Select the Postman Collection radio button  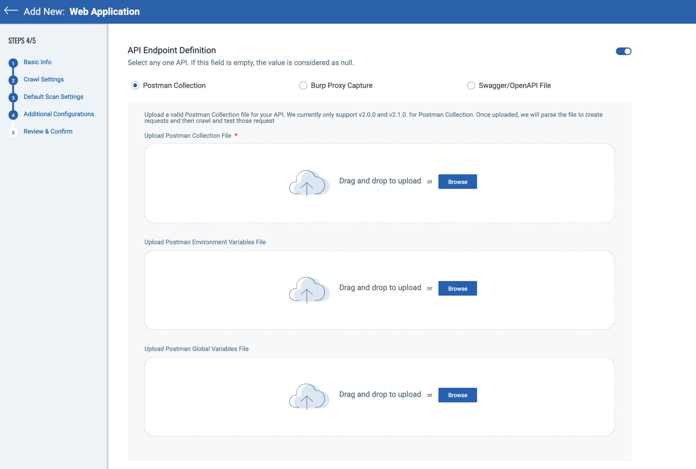pos(135,85)
